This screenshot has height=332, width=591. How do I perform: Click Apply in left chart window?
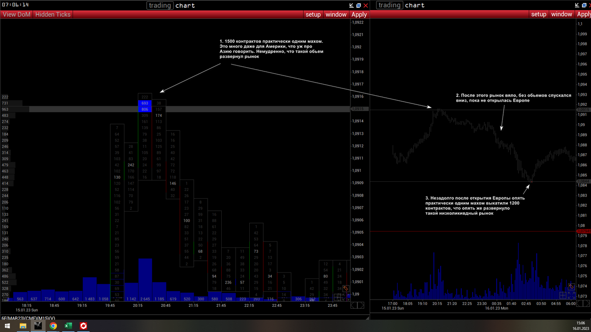[359, 14]
